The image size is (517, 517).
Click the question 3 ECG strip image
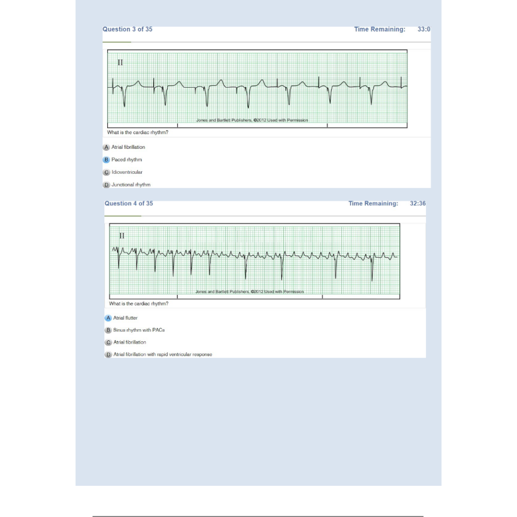pos(257,89)
